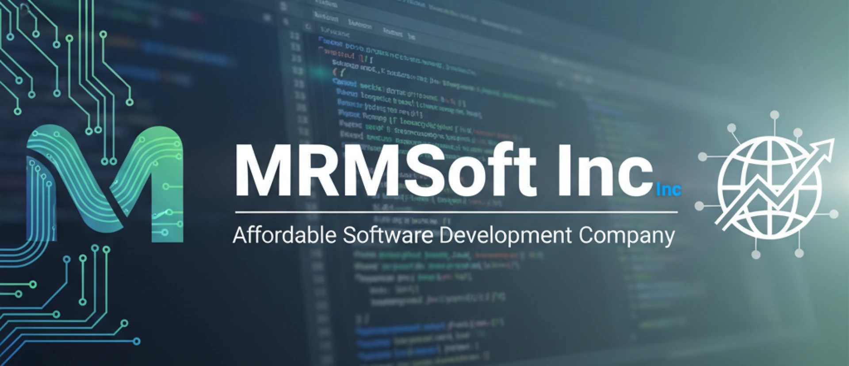This screenshot has height=366, width=849.
Task: Click the green M logo
Action: [105, 183]
